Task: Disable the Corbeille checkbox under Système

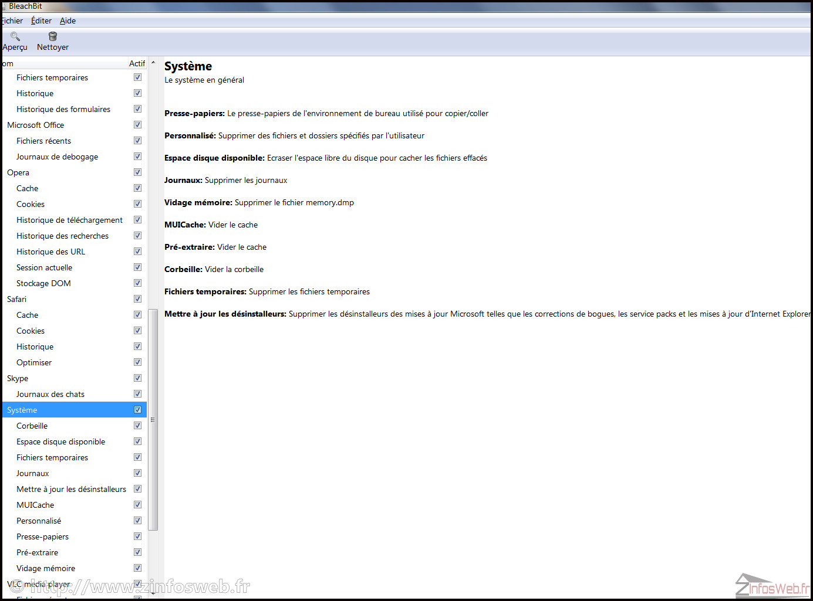Action: (137, 425)
